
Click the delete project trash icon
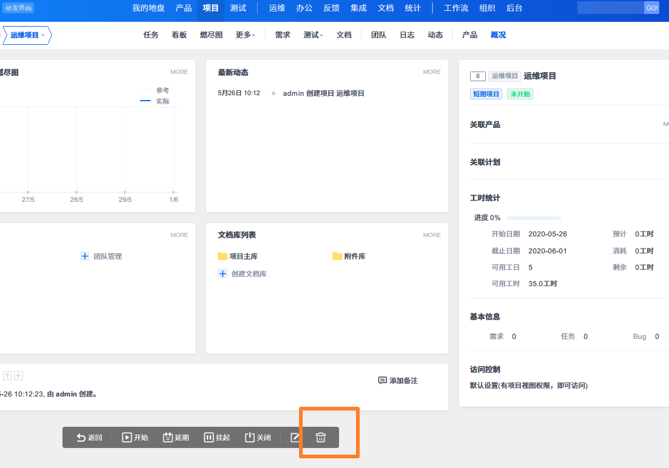321,438
